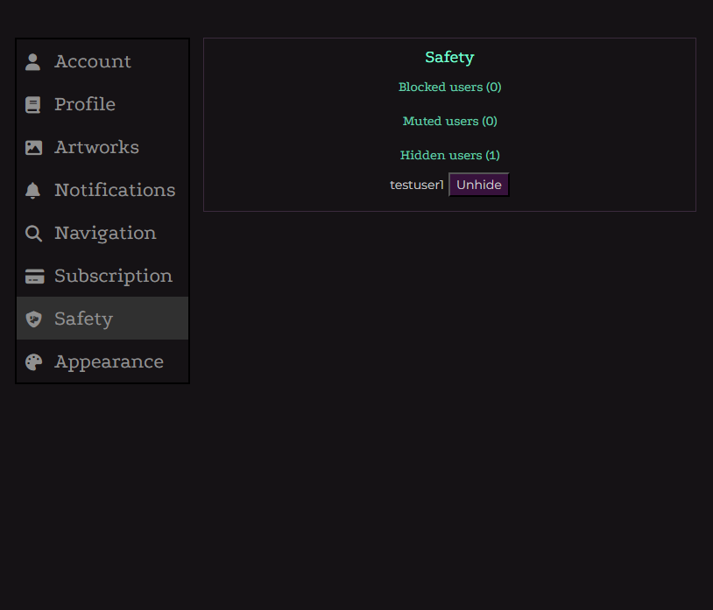Image resolution: width=713 pixels, height=610 pixels.
Task: Click the Safety shield icon
Action: pos(33,319)
